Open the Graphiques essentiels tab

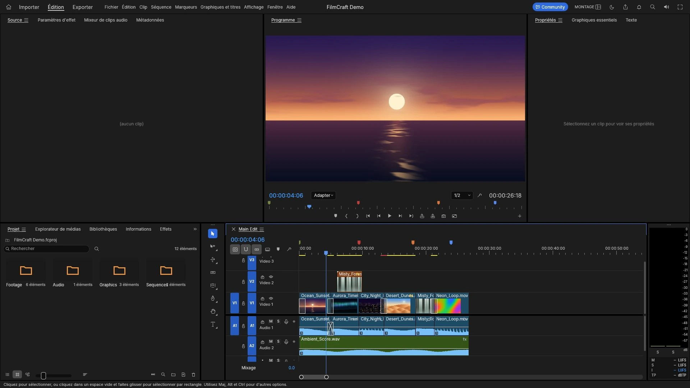[594, 20]
